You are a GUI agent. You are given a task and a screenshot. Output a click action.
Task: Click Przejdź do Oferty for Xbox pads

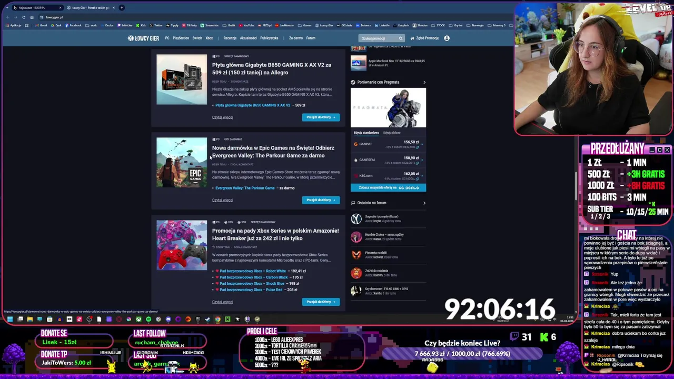click(321, 302)
